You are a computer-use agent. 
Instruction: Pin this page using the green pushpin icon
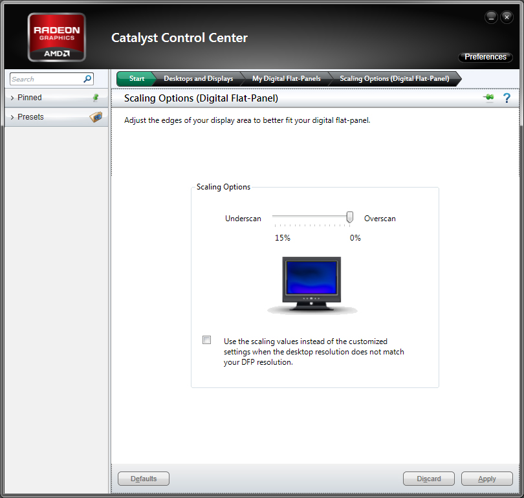[489, 98]
